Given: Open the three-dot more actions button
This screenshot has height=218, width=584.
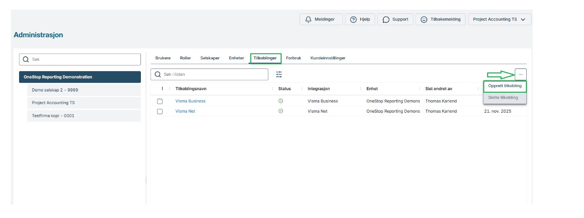Looking at the screenshot, I should [x=520, y=75].
